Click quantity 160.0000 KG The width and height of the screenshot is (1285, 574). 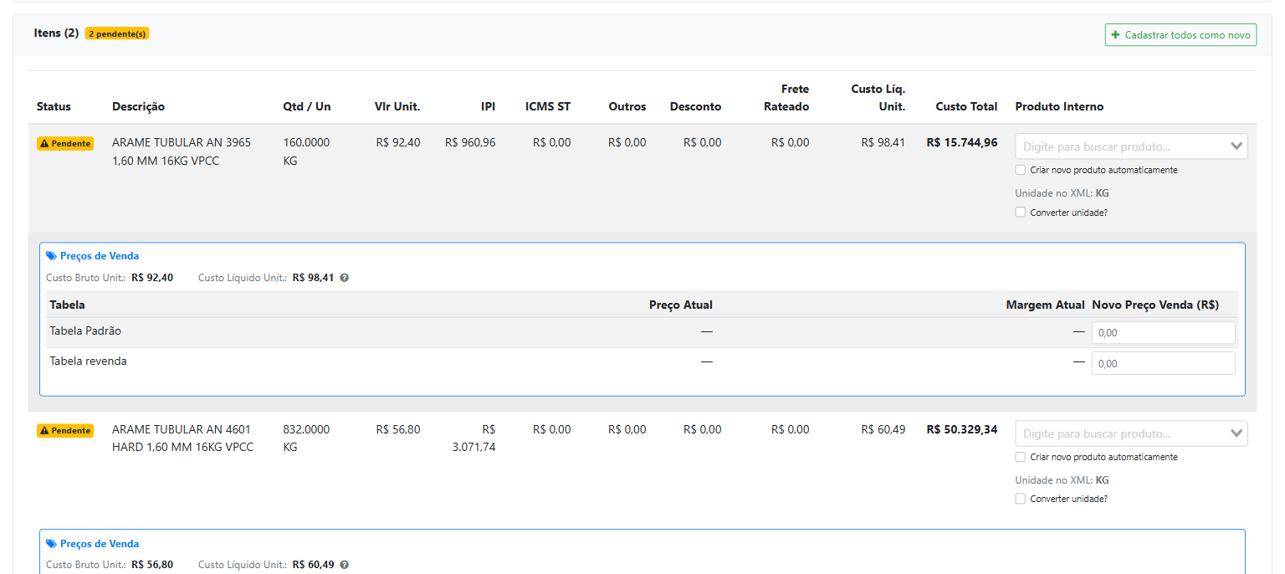pos(306,151)
